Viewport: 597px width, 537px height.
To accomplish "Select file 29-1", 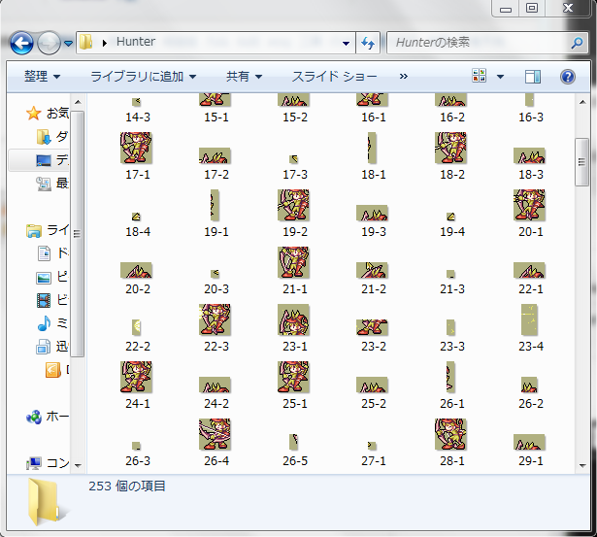I will [x=530, y=442].
